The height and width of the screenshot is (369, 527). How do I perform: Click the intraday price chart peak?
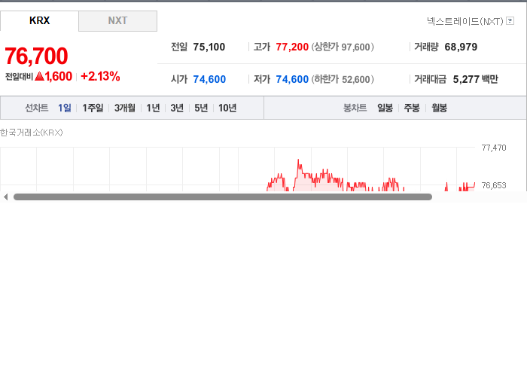298,160
